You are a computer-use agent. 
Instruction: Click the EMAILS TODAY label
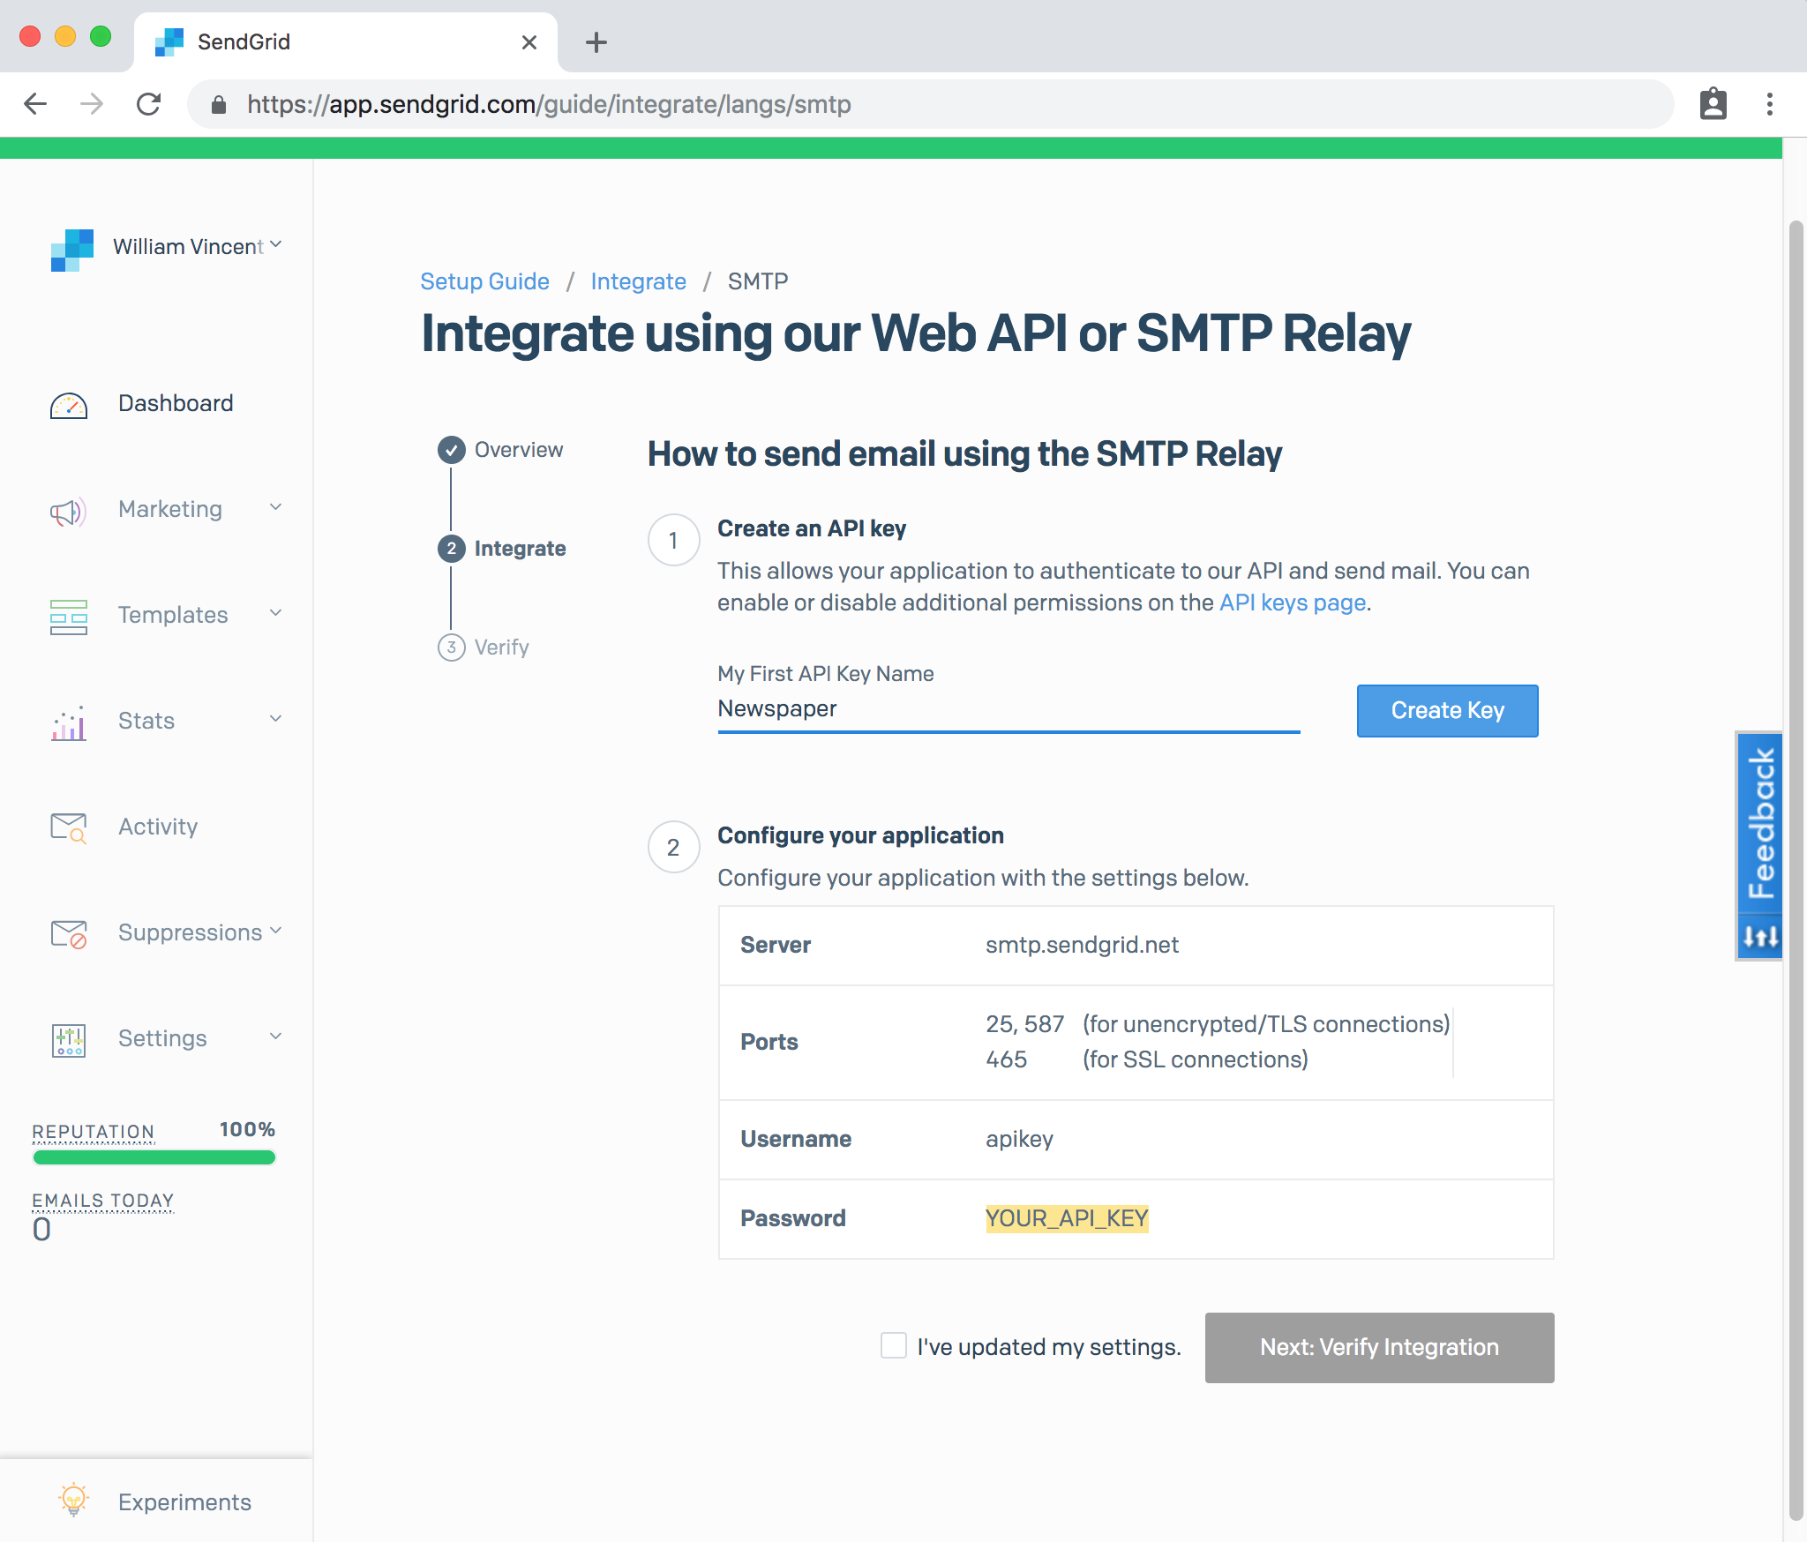102,1201
